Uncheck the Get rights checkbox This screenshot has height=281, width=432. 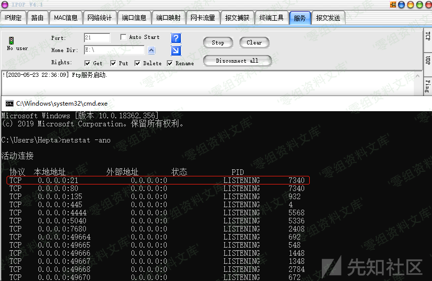tap(87, 64)
